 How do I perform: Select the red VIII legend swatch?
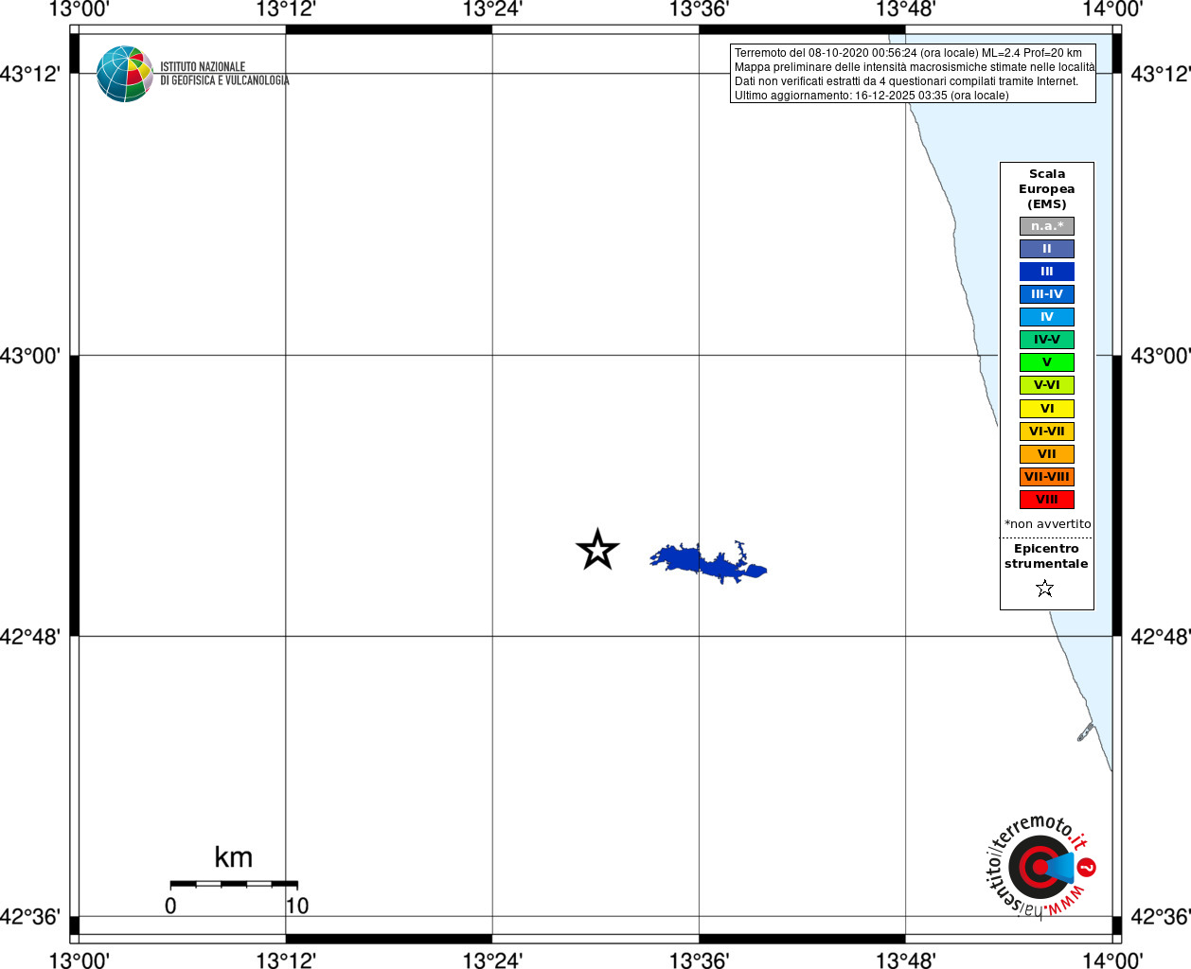1047,500
